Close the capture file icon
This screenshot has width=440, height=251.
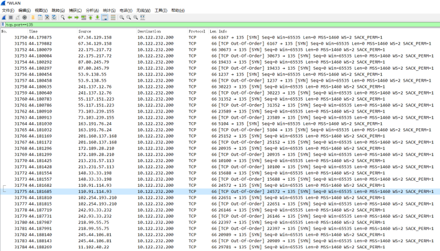pos(47,17)
